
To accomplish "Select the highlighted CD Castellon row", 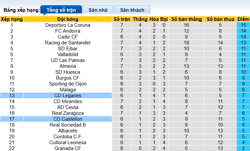I will click(x=68, y=119).
